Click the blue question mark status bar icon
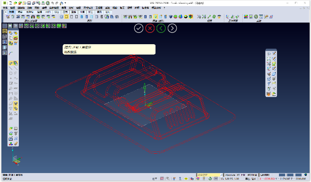This screenshot has width=311, height=182. pyautogui.click(x=180, y=179)
